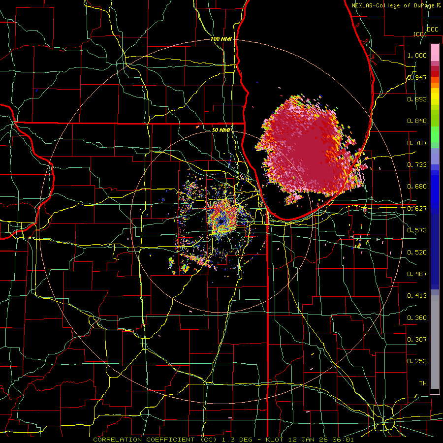
Task: Select the 0.680 scale value
Action: 417,187
